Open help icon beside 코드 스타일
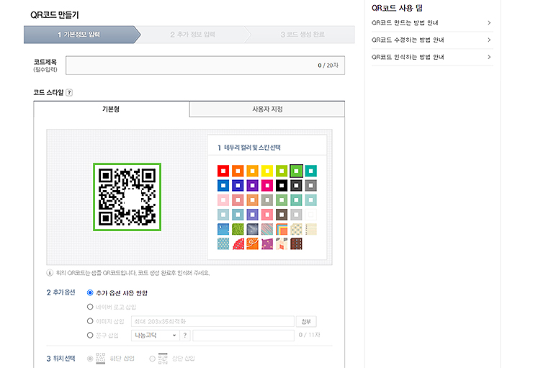 coord(69,92)
